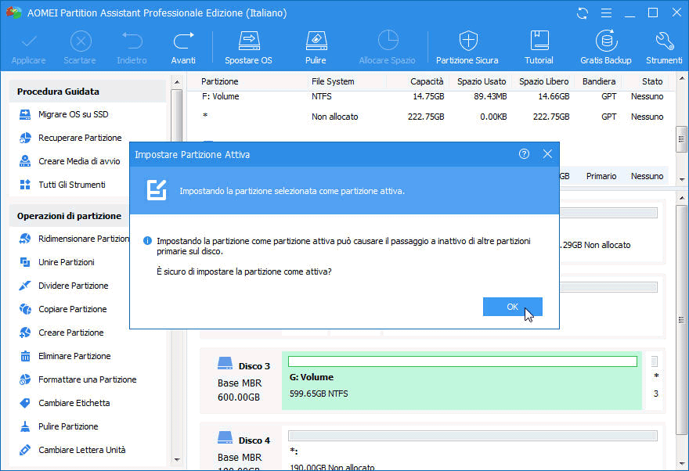Choose Copiare Partizione operation
This screenshot has height=471, width=689.
[x=73, y=310]
